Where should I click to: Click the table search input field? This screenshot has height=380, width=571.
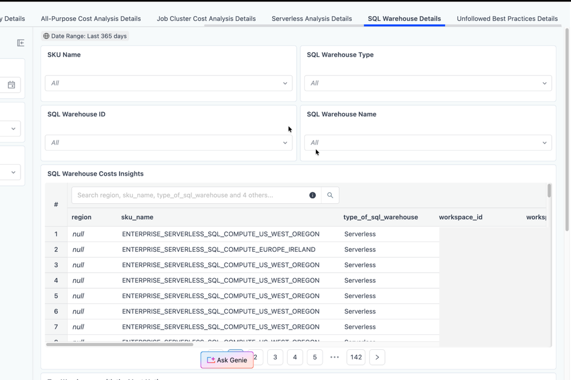189,195
